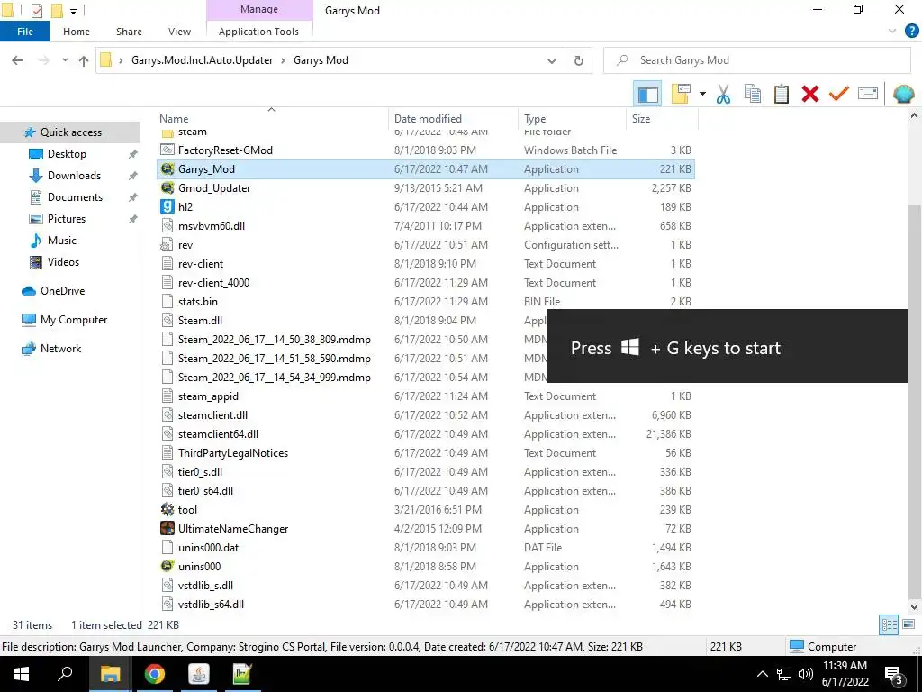Click the Up one level arrow
Screen dimensions: 922x692
(84, 60)
